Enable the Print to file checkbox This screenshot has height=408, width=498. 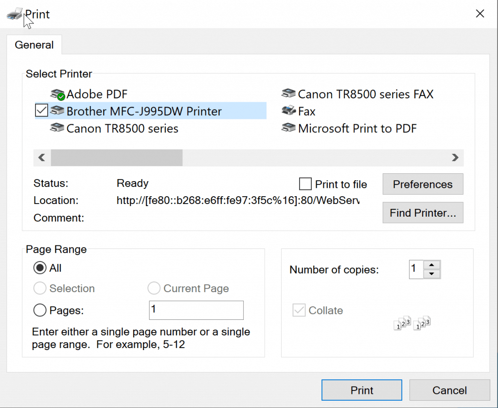click(x=305, y=184)
